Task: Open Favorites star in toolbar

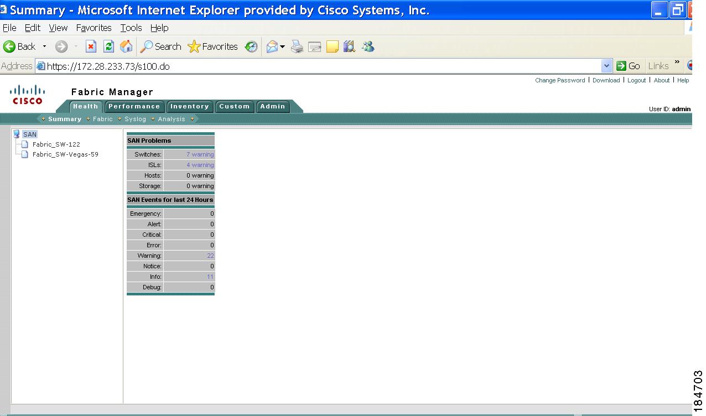Action: [x=194, y=47]
